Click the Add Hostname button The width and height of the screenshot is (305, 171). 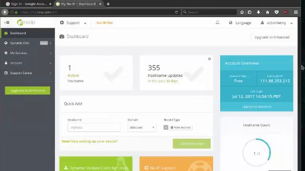(192, 143)
